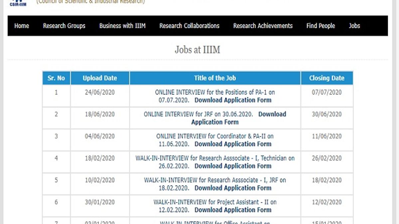
Task: Open the Find People page
Action: (x=320, y=26)
